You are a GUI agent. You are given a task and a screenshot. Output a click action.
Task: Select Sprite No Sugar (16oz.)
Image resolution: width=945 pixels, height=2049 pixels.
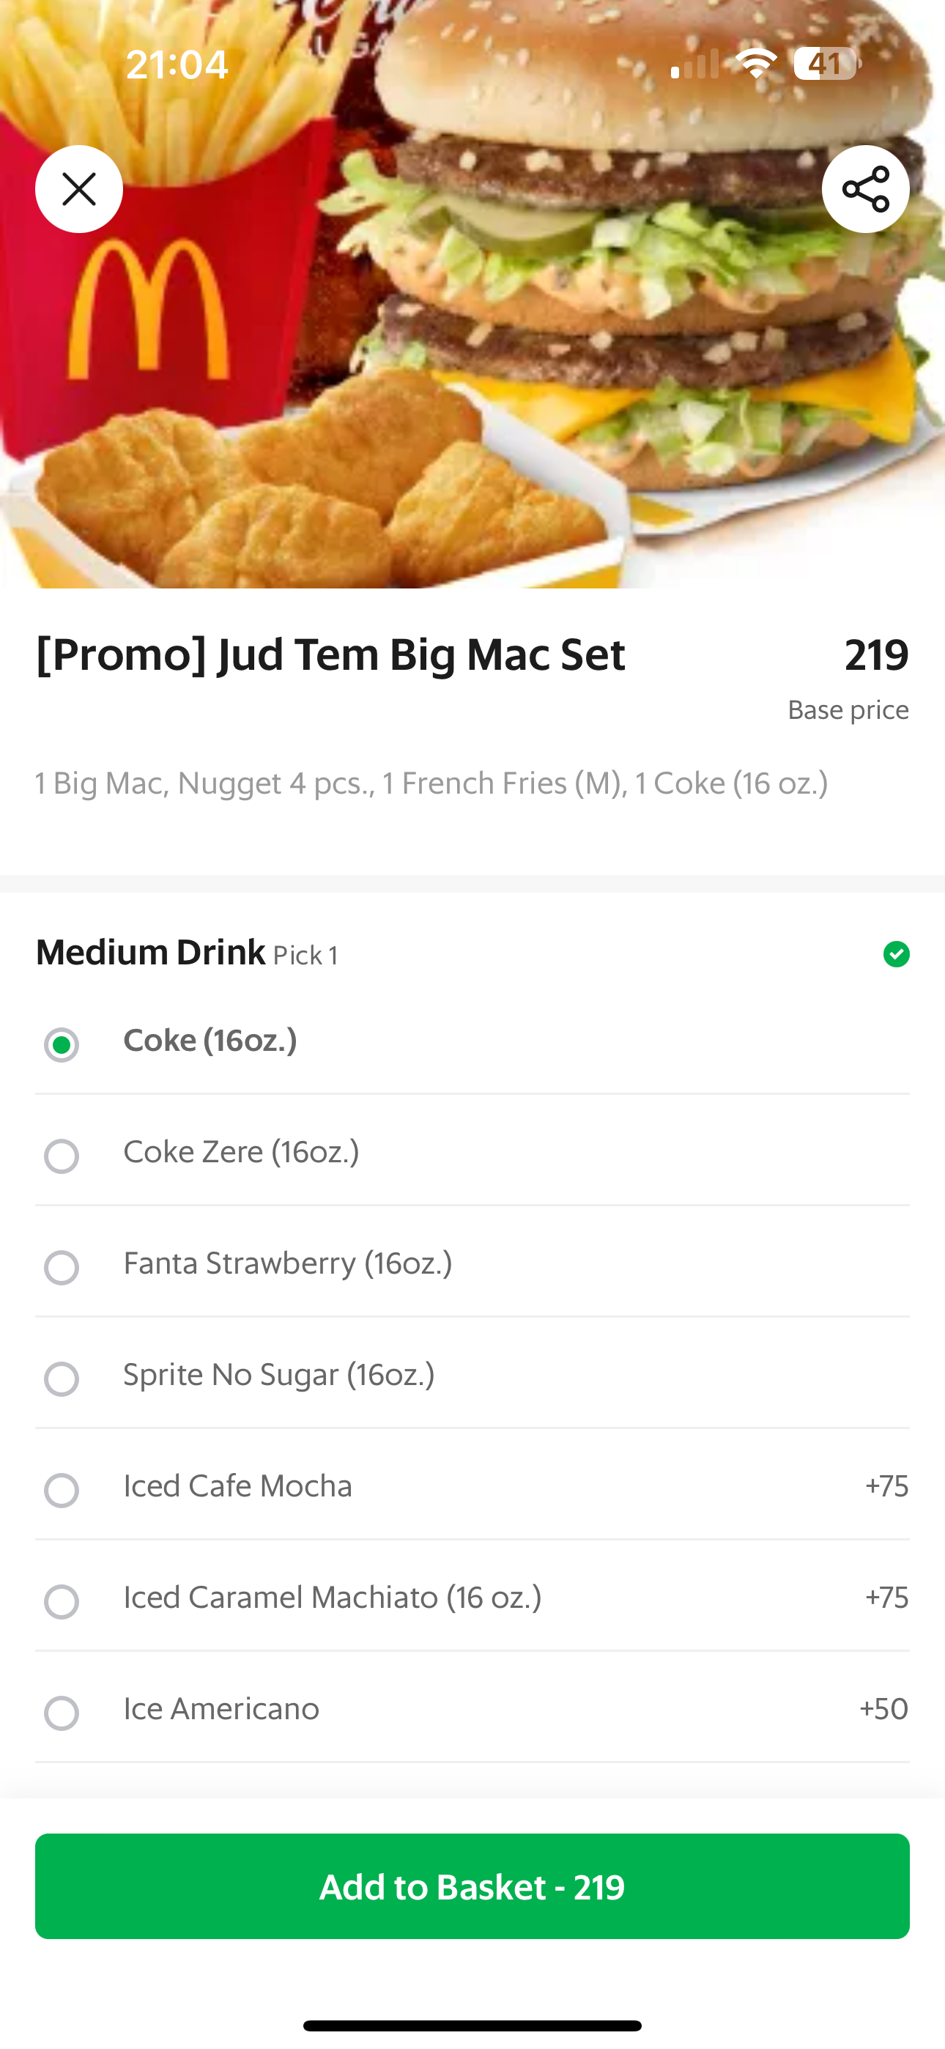62,1378
